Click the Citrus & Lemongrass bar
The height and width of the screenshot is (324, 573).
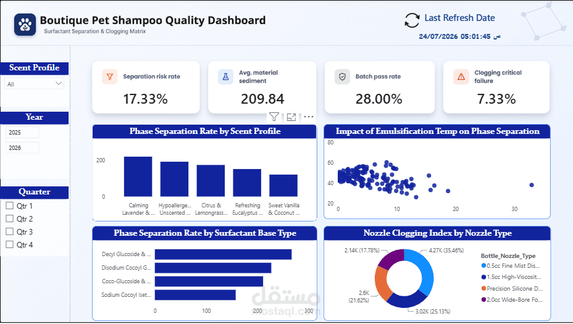(x=211, y=181)
